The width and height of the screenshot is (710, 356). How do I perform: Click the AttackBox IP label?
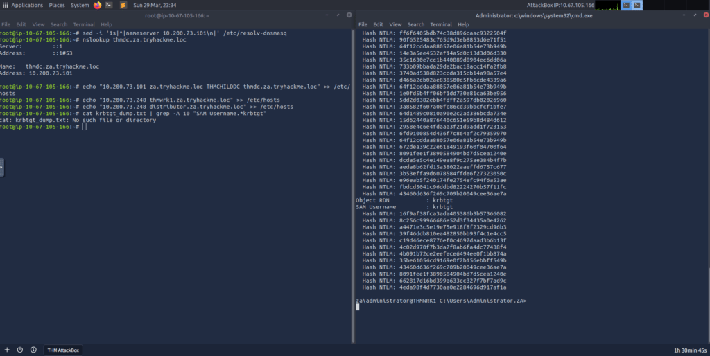560,5
